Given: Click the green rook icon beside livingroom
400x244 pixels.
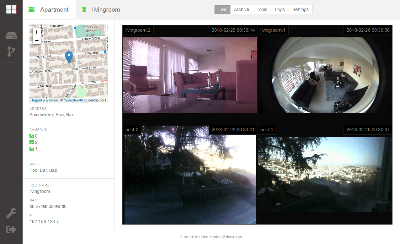Looking at the screenshot, I should 84,9.
